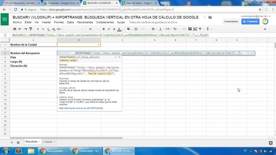Click the Comentarios button

231,22
